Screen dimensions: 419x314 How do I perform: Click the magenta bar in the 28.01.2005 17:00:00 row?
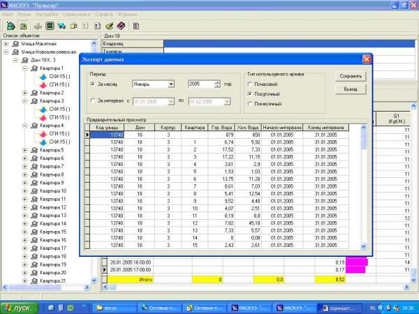click(355, 269)
